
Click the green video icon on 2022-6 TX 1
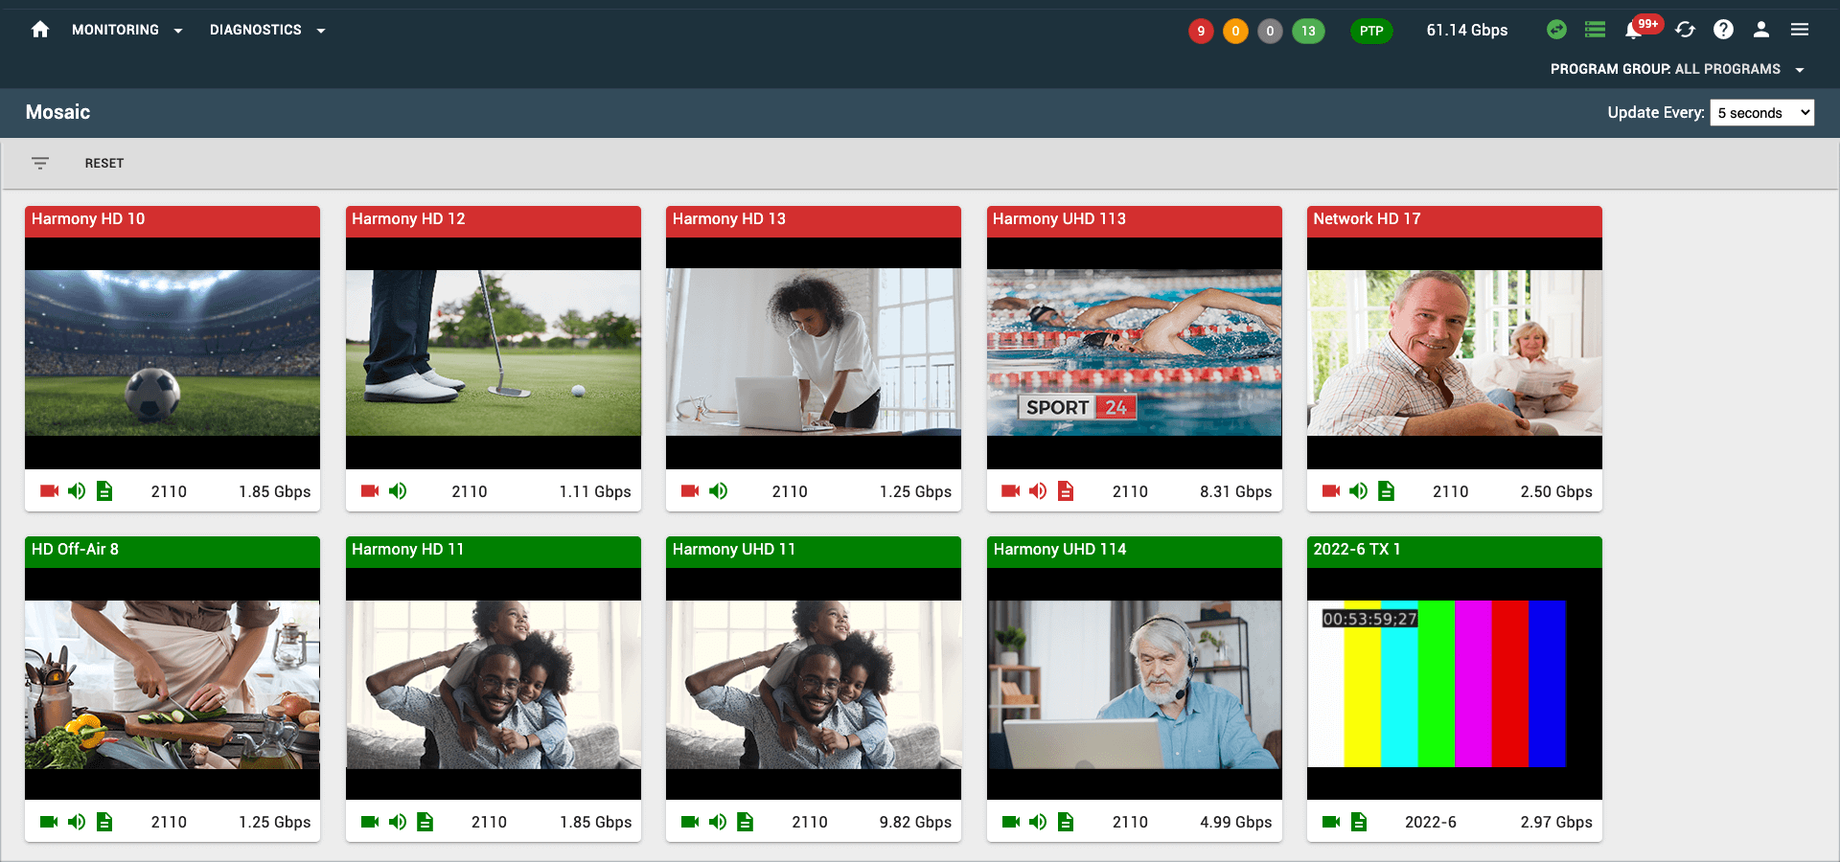point(1331,822)
